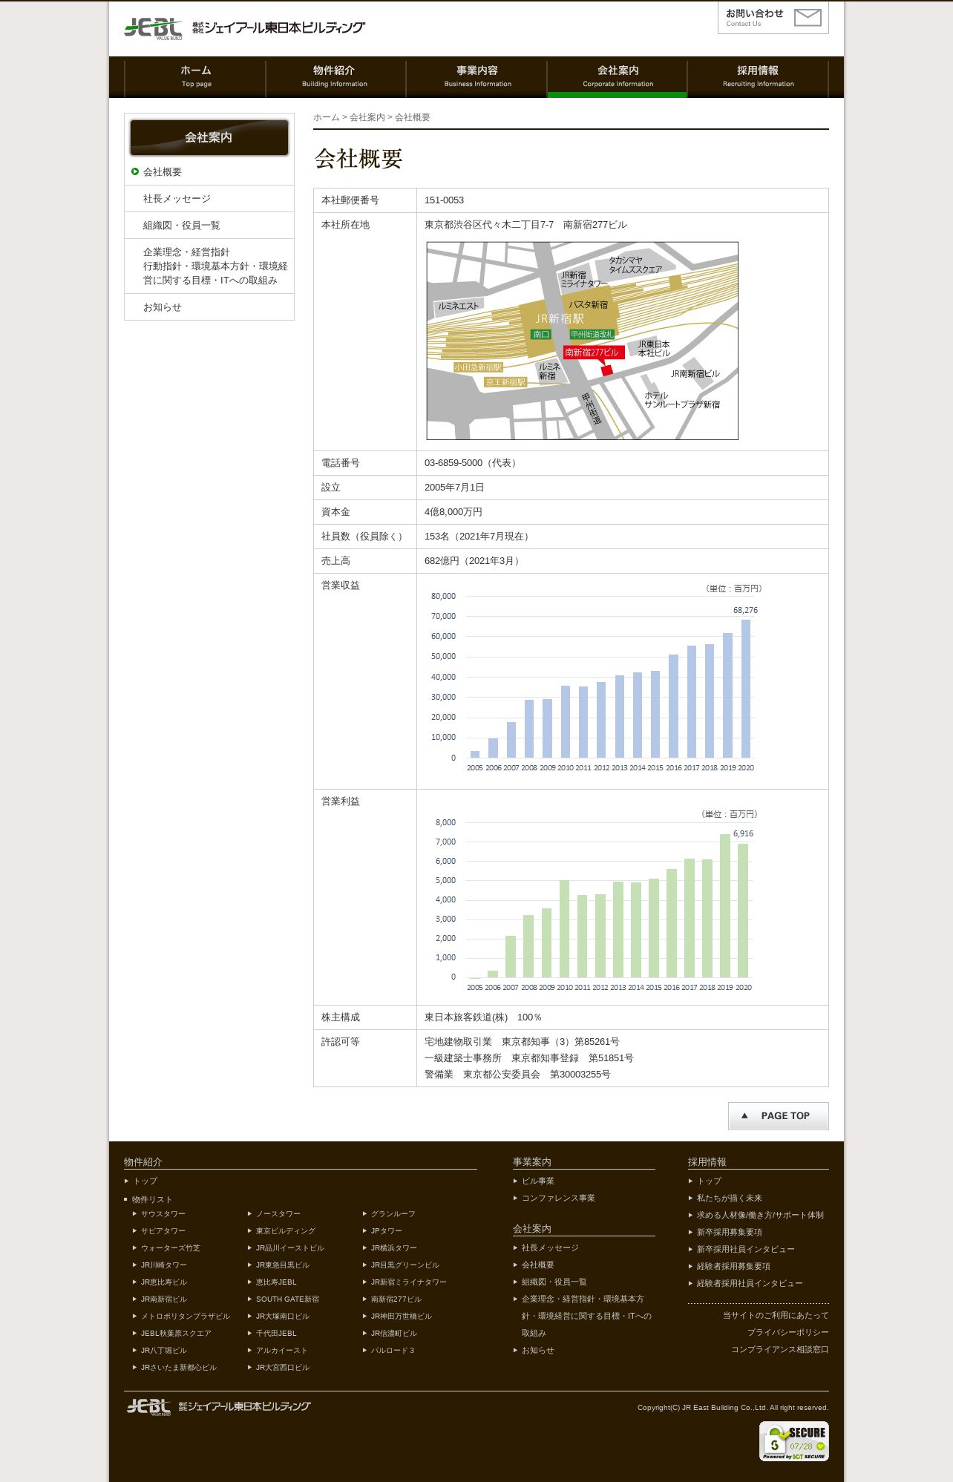Click プライバシーポリシー in footer
The width and height of the screenshot is (953, 1482).
(788, 1333)
